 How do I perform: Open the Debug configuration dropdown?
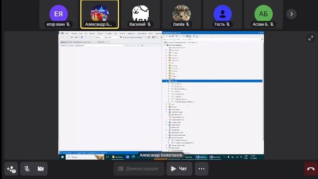click(99, 37)
